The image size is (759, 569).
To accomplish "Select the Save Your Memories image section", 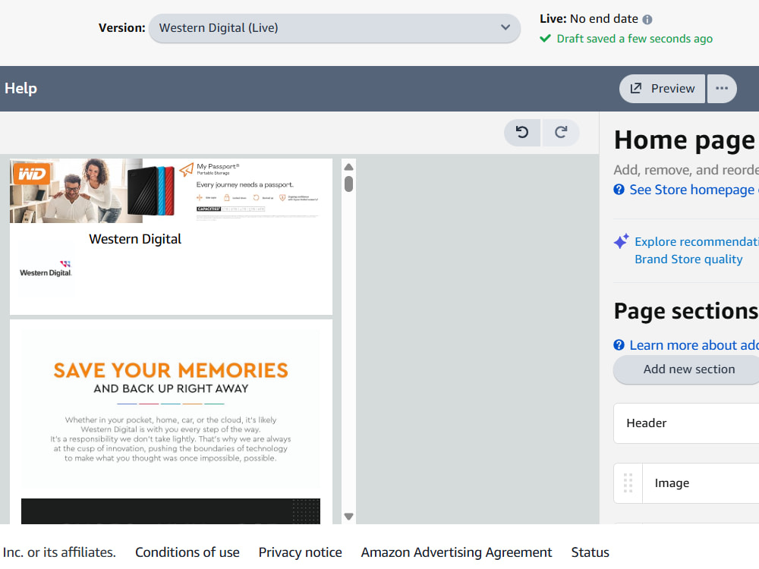I will [171, 410].
